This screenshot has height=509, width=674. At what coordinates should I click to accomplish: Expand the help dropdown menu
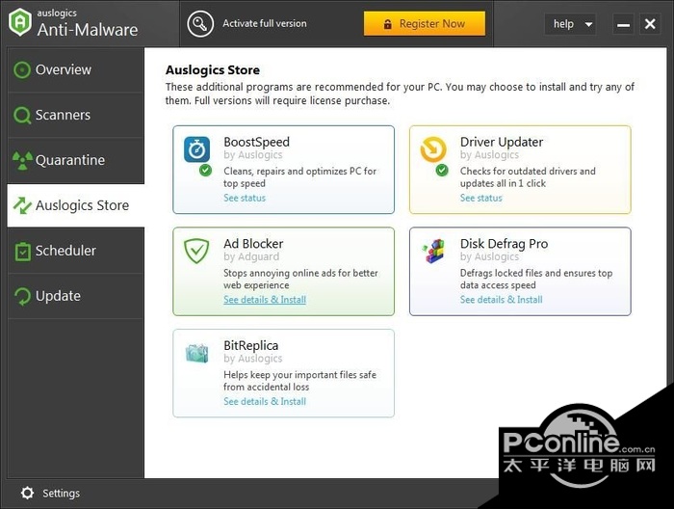point(571,24)
